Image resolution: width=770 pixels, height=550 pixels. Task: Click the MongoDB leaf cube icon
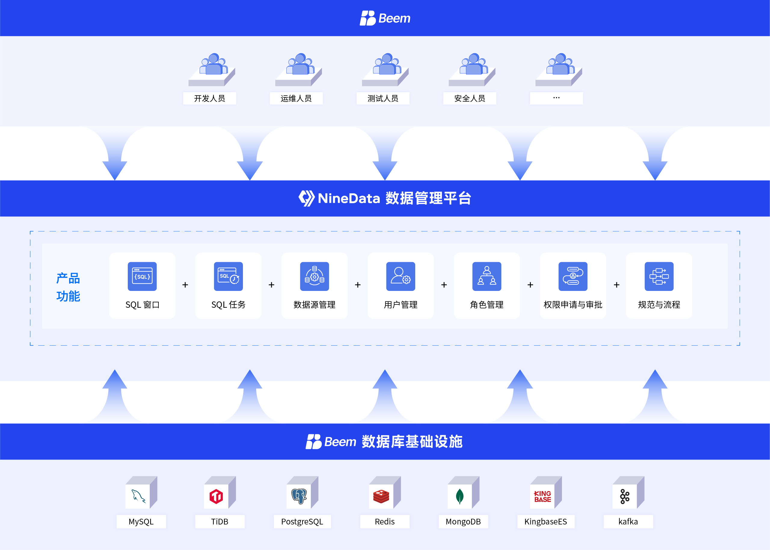(460, 496)
